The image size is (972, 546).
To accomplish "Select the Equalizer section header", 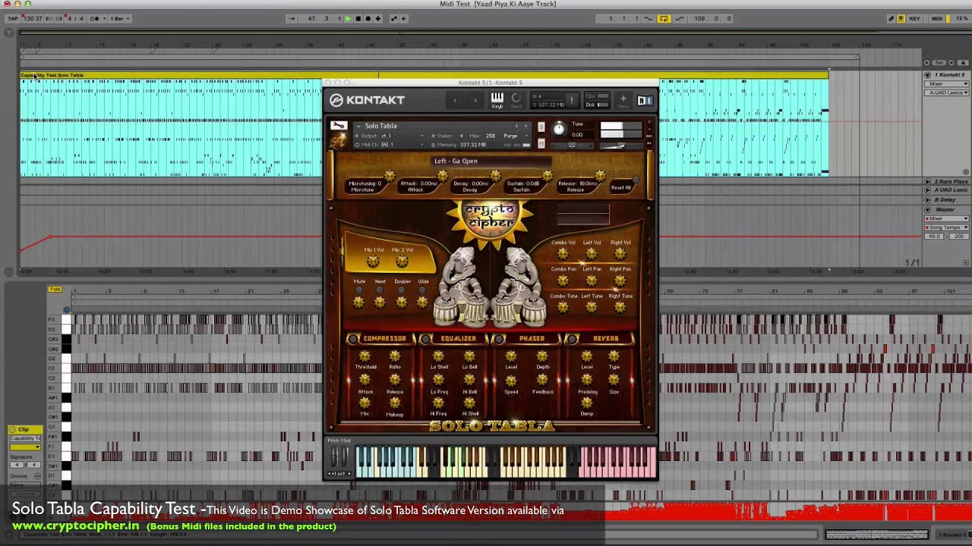I will (x=458, y=339).
